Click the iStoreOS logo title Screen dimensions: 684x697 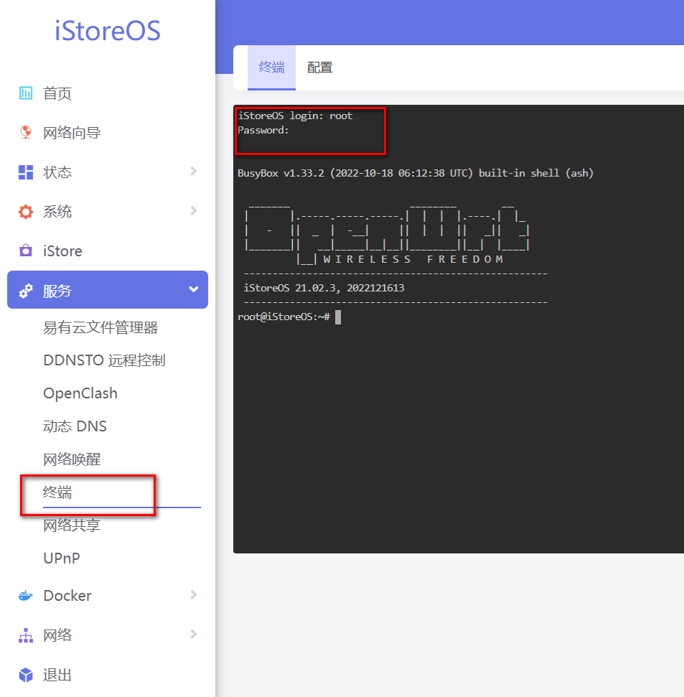pyautogui.click(x=108, y=31)
